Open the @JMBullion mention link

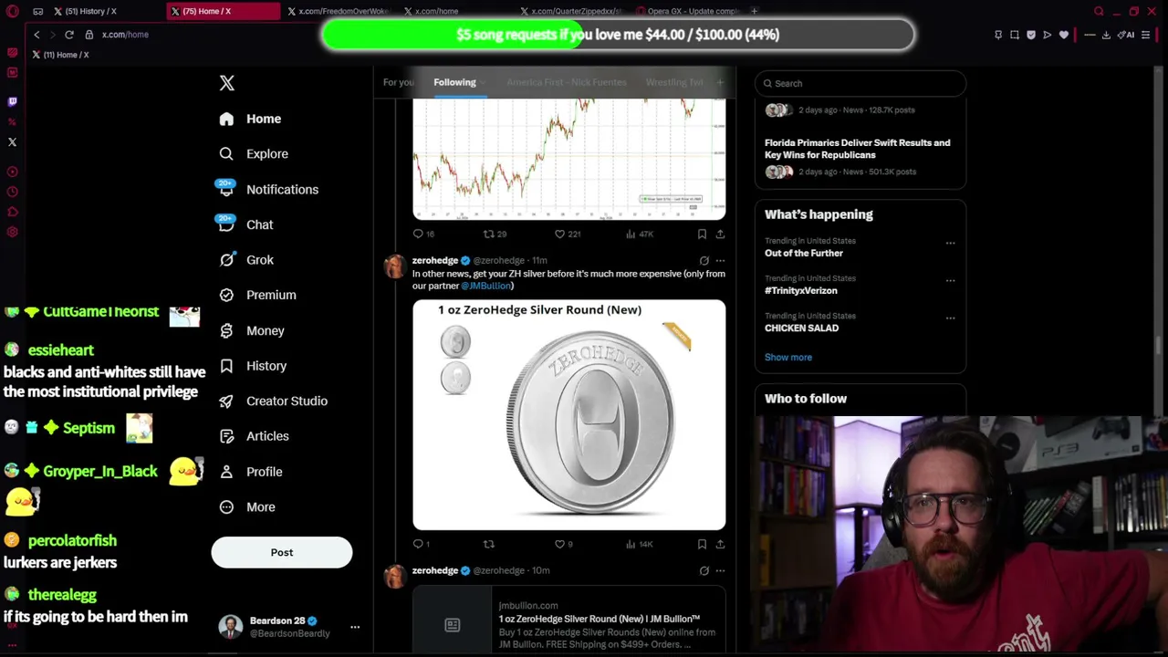coord(485,286)
